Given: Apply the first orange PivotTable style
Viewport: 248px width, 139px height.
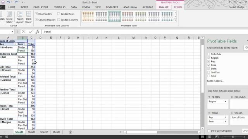Looking at the screenshot, I should tap(88, 16).
